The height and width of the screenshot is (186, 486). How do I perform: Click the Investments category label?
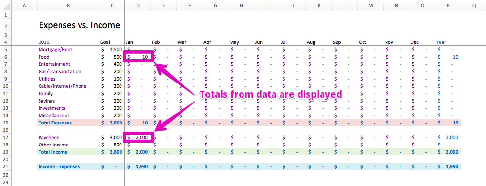point(52,108)
